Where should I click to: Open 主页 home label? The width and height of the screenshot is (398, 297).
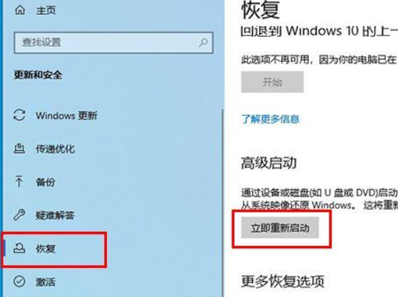(x=46, y=11)
